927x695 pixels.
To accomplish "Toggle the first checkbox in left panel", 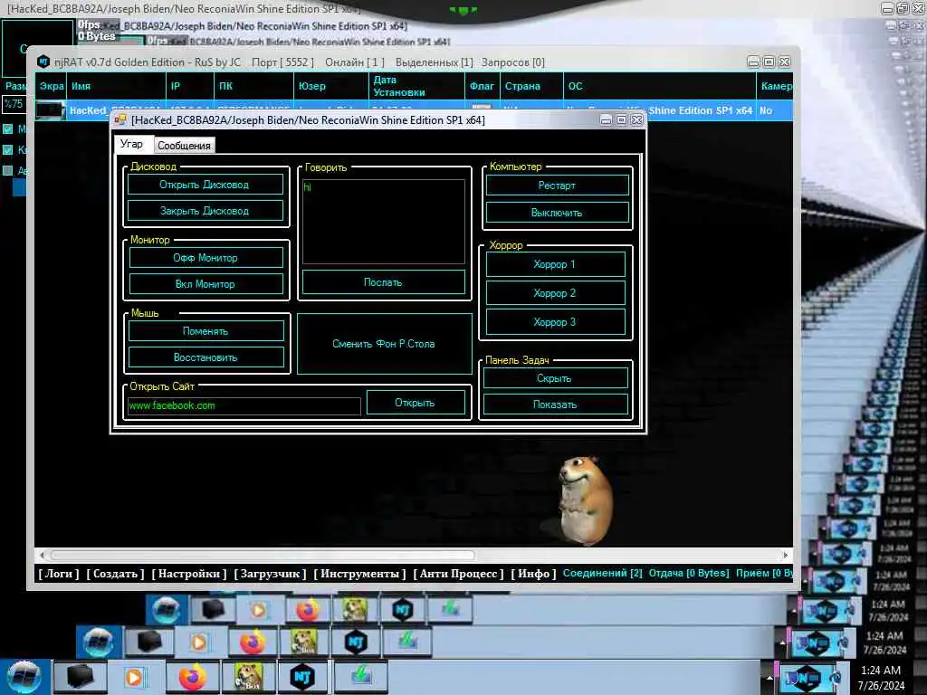I will [x=7, y=129].
